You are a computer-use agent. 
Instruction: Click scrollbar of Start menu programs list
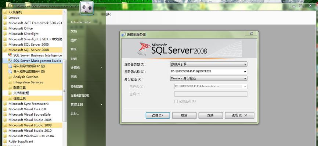coord(65,91)
